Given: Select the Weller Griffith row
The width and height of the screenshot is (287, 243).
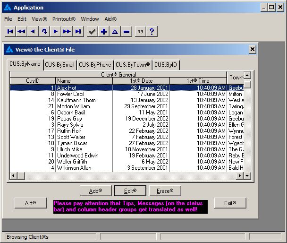Looking at the screenshot, I should click(x=127, y=162).
